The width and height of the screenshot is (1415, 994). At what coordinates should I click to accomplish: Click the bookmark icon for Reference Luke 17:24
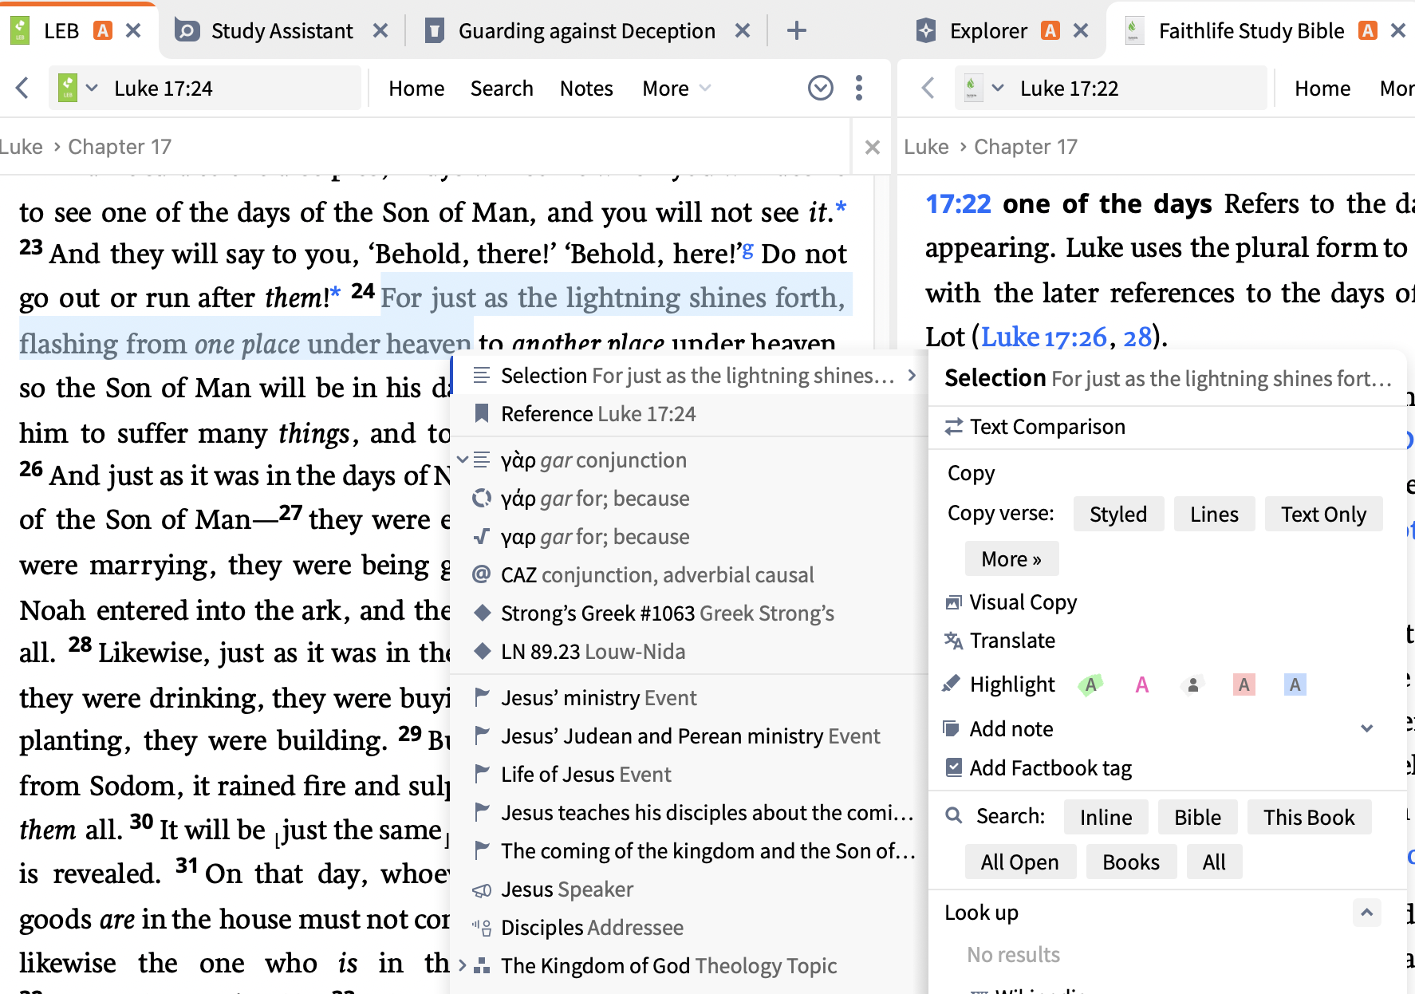pos(481,413)
